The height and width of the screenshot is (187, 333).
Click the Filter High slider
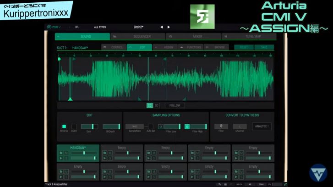click(x=199, y=126)
